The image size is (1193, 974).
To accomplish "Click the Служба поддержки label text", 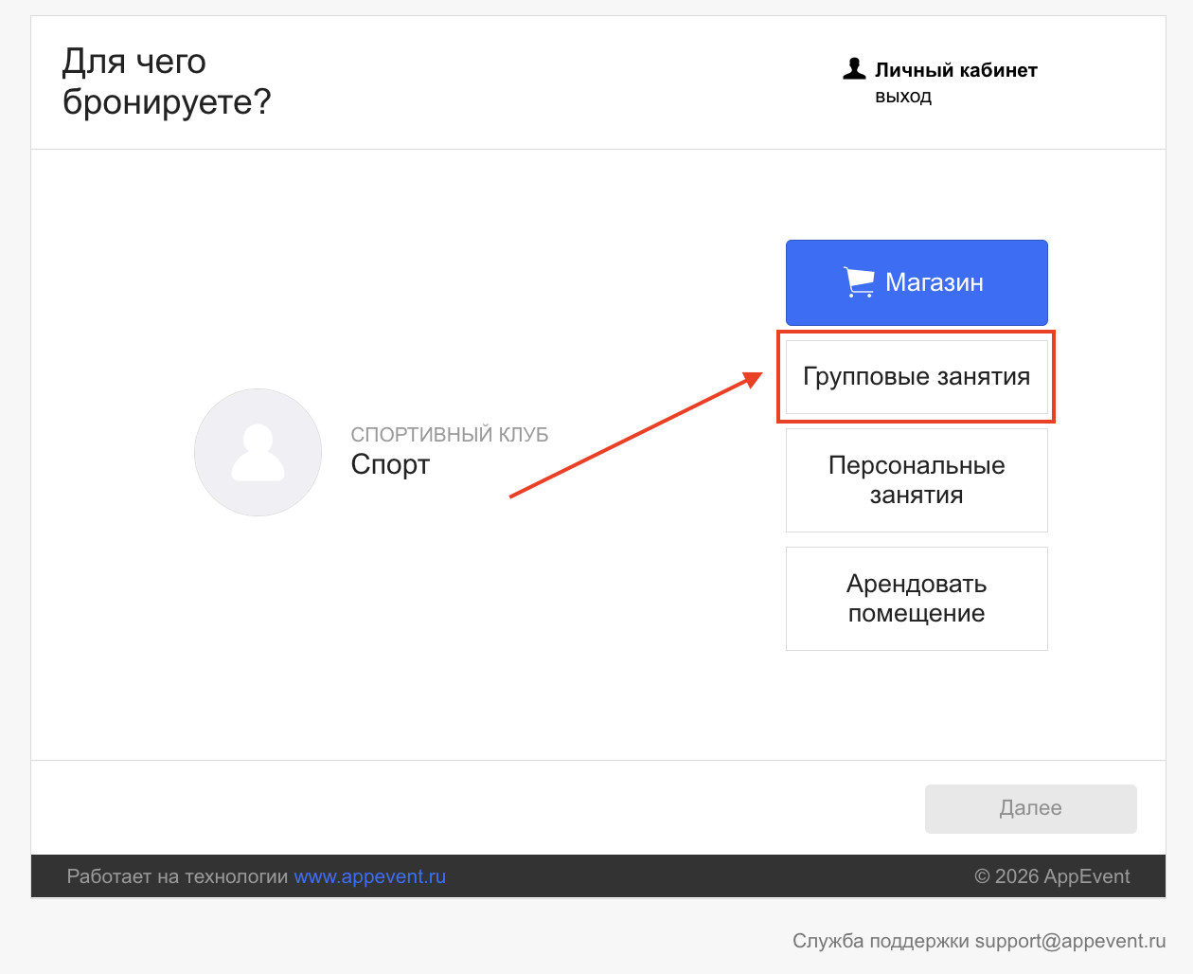I will 881,941.
